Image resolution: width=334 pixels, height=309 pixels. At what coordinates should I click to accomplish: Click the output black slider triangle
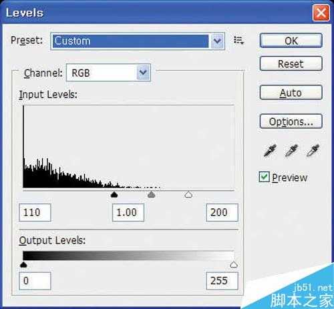coord(23,265)
